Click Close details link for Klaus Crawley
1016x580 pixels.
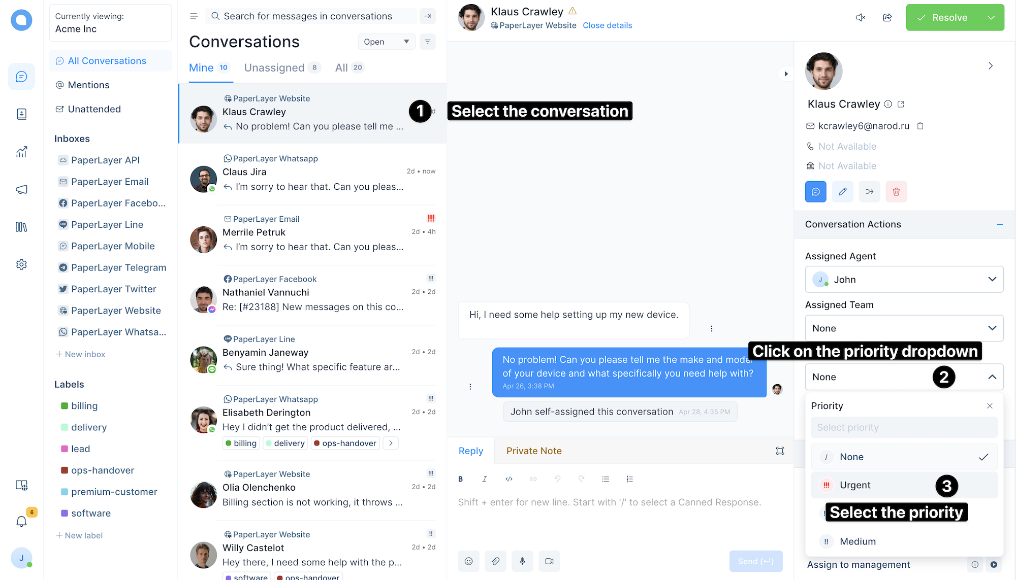607,24
